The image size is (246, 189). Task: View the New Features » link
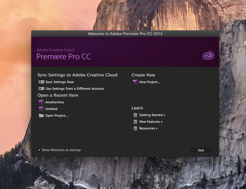coord(151,122)
